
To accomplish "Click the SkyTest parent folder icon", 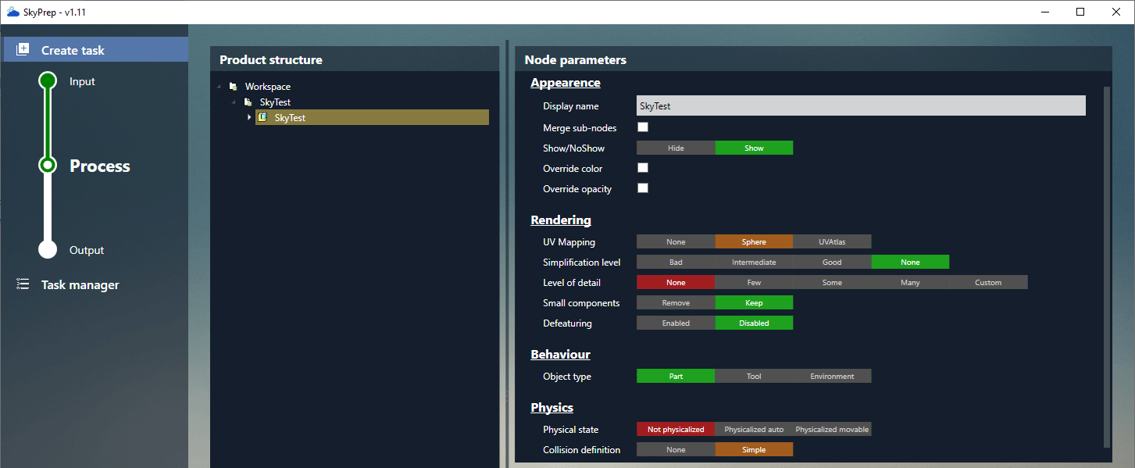I will click(x=248, y=102).
